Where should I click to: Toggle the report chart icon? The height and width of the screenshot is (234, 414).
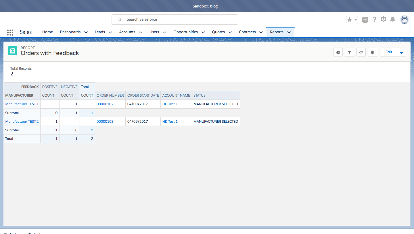point(338,52)
